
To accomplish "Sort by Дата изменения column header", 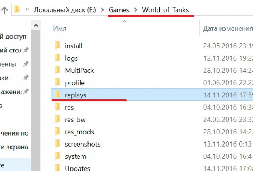I will [228, 28].
